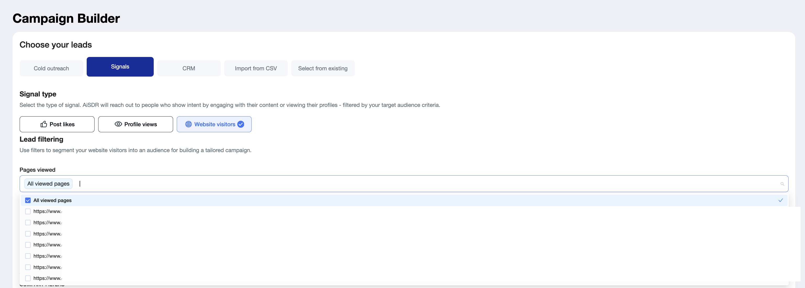Screen dimensions: 805x288
Task: Click the eye icon on Profile views
Action: (118, 124)
